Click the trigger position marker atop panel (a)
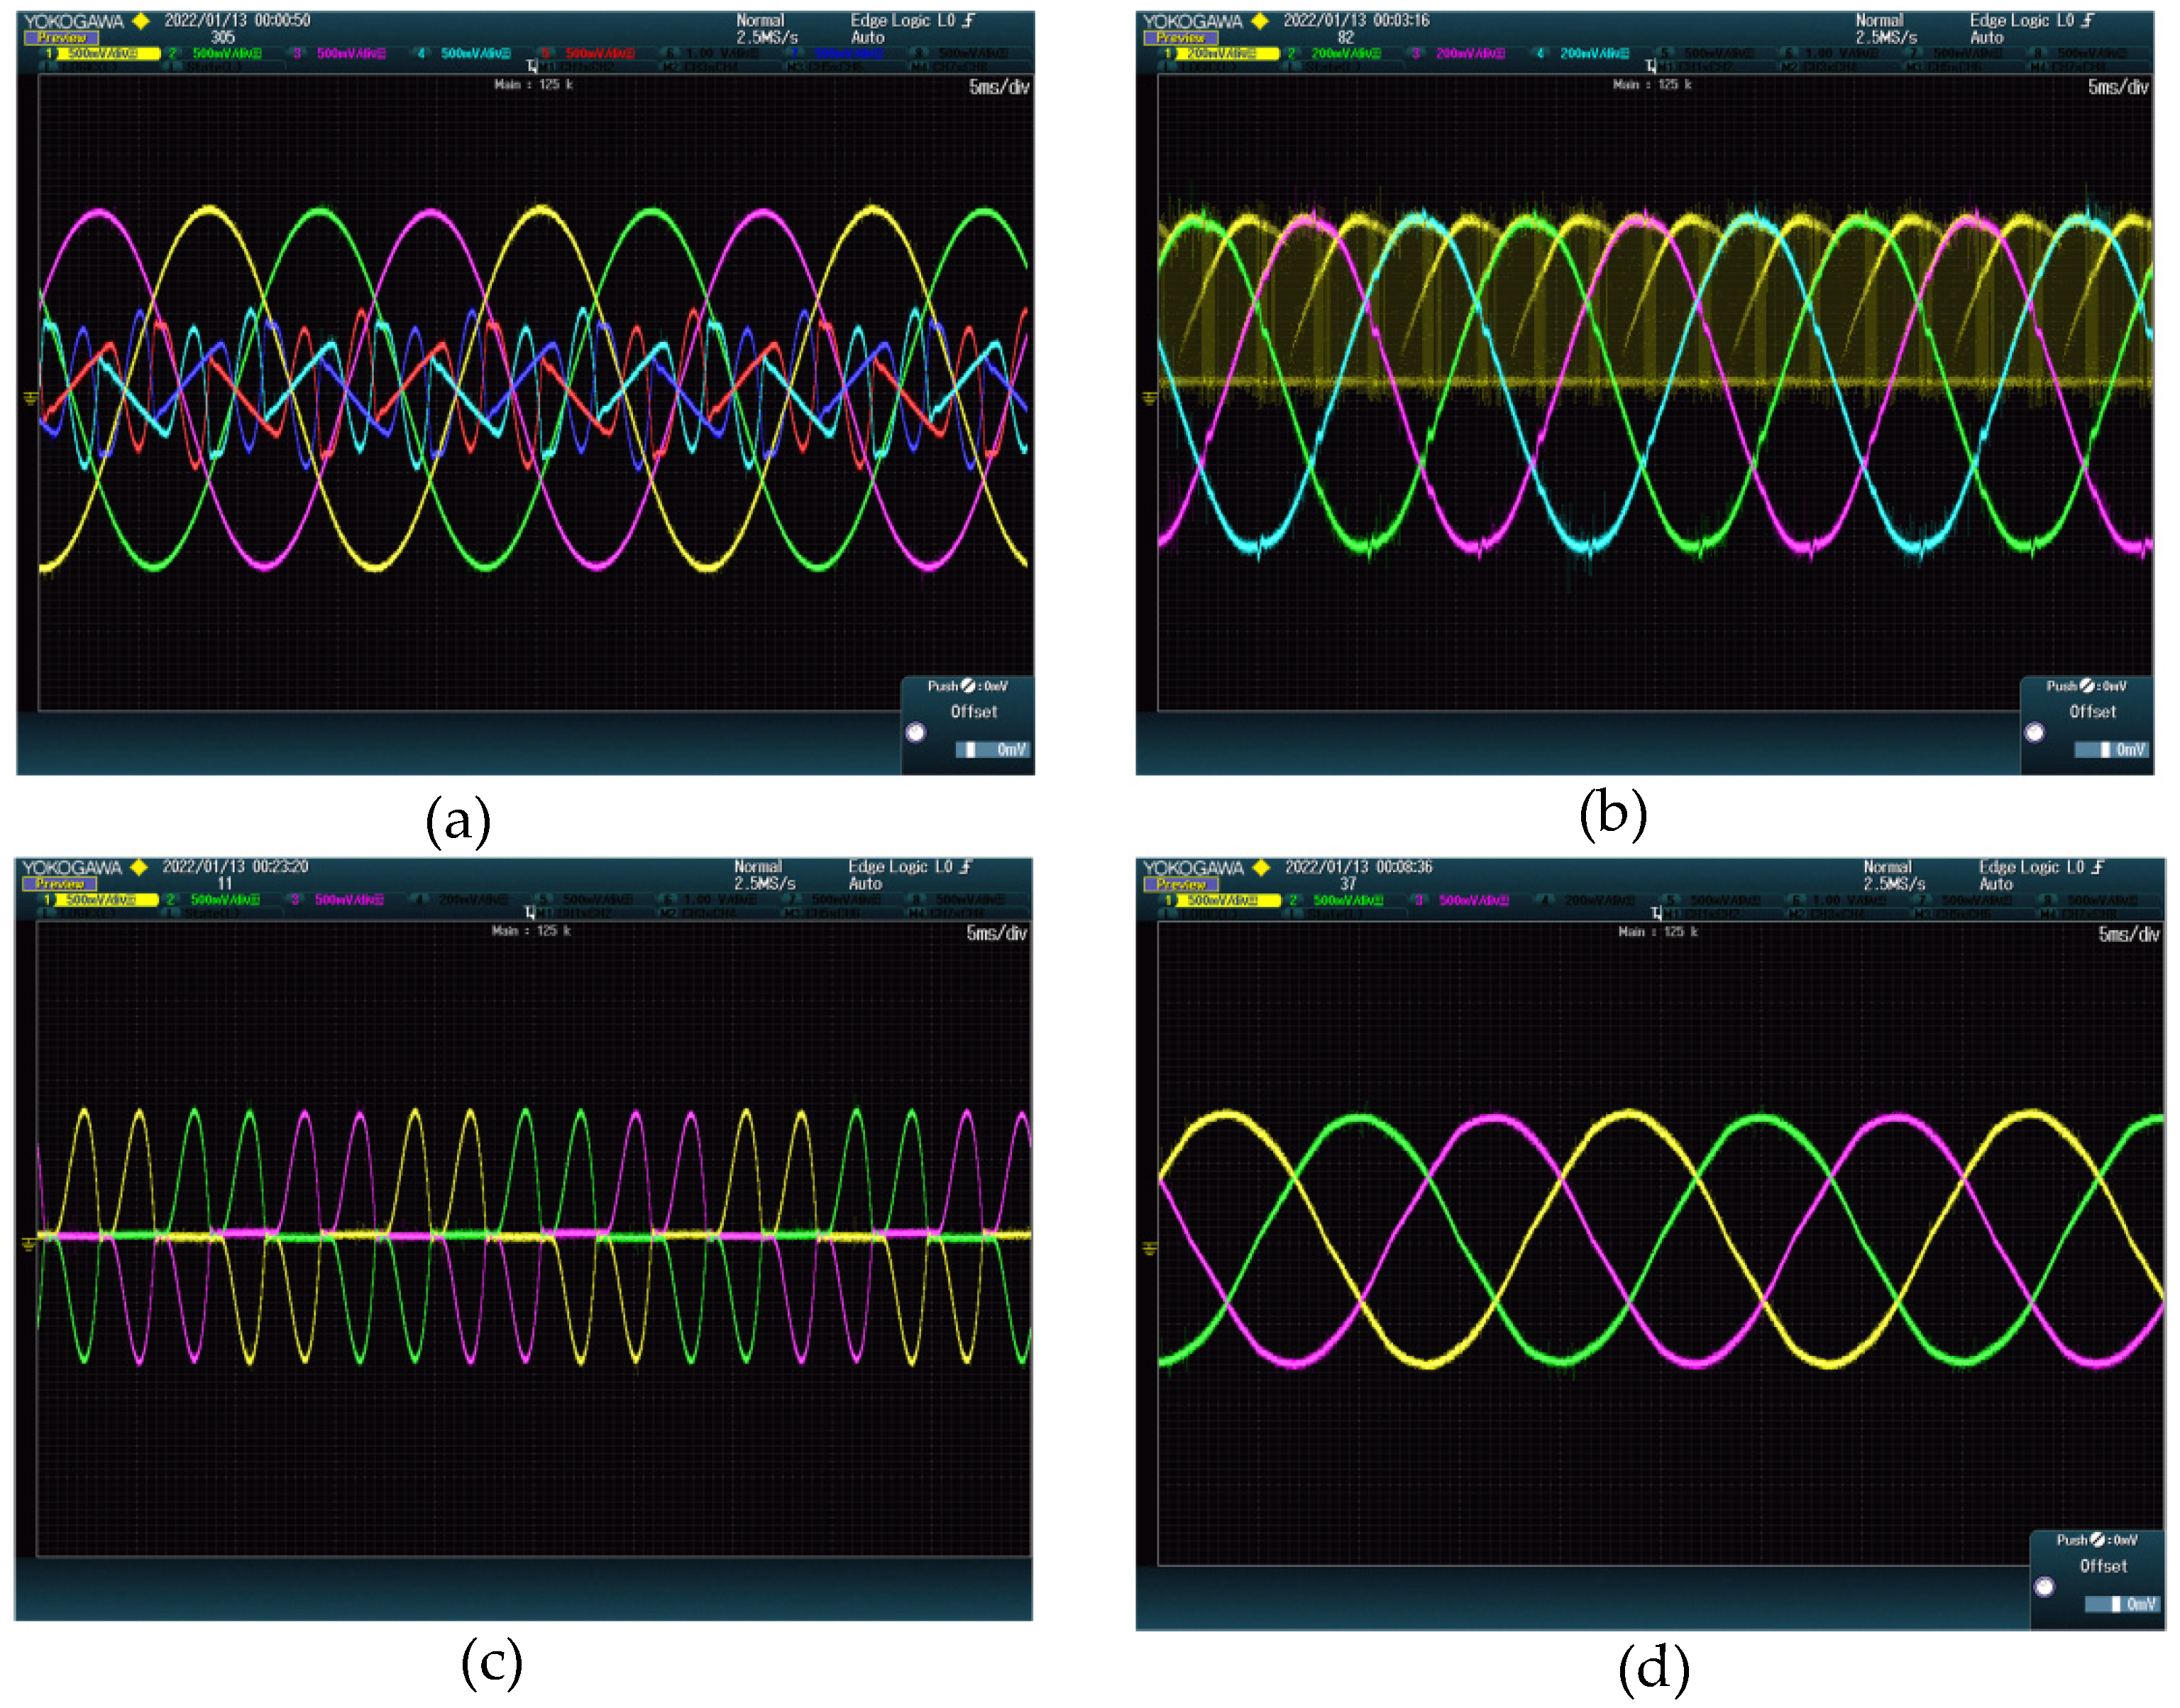2180x1708 pixels. [532, 67]
